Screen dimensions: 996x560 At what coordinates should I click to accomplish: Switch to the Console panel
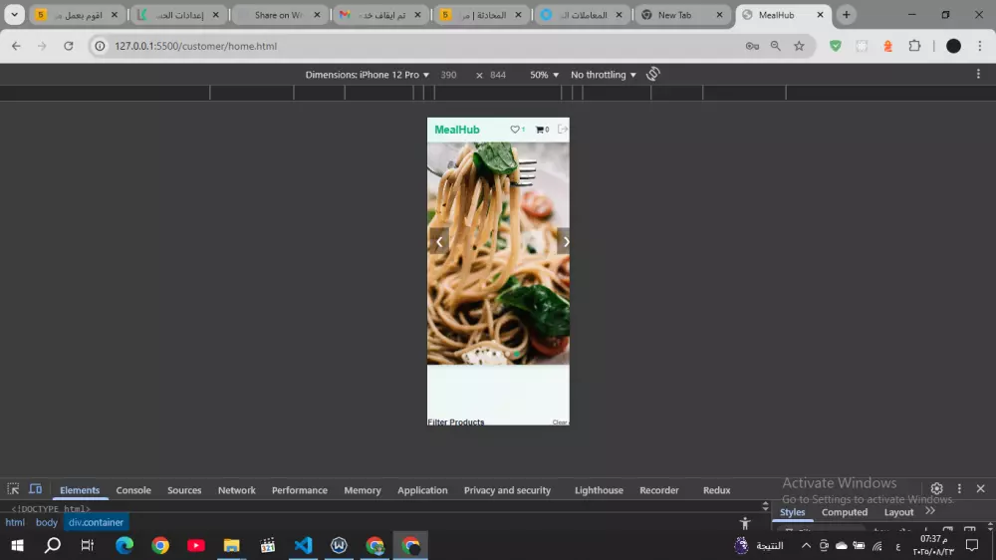coord(133,490)
